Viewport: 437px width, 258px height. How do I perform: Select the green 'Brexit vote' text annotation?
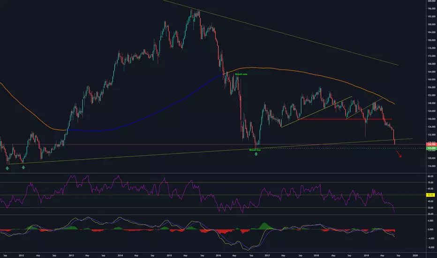241,74
